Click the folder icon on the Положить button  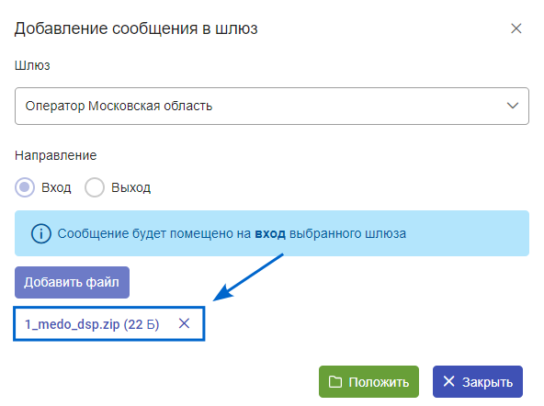[335, 382]
